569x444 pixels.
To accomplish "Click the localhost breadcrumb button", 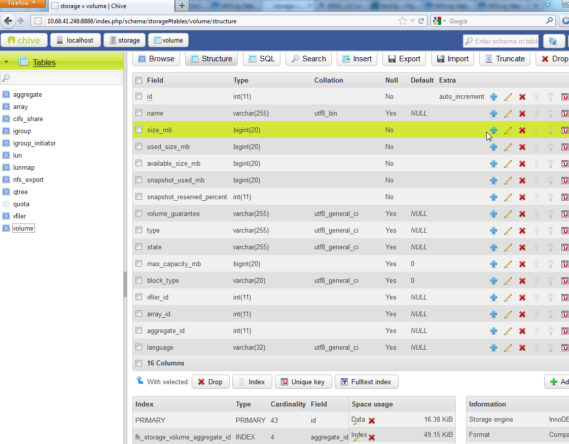I will [x=75, y=40].
